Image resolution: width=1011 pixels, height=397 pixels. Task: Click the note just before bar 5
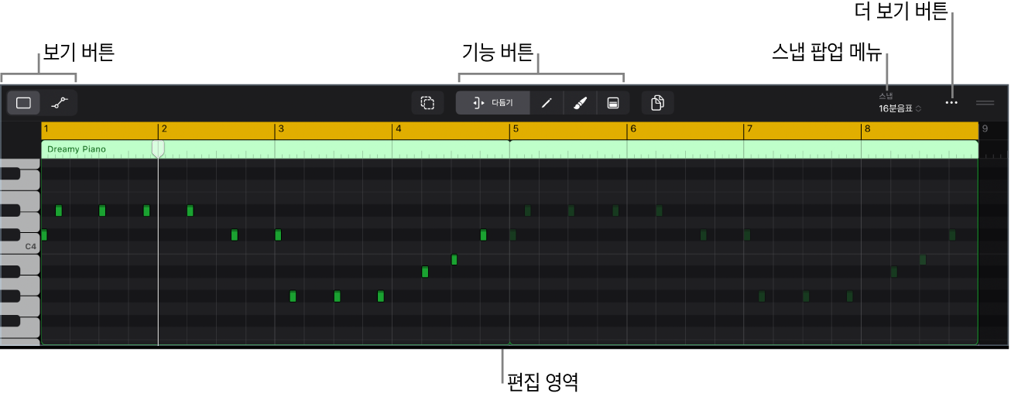pos(483,234)
